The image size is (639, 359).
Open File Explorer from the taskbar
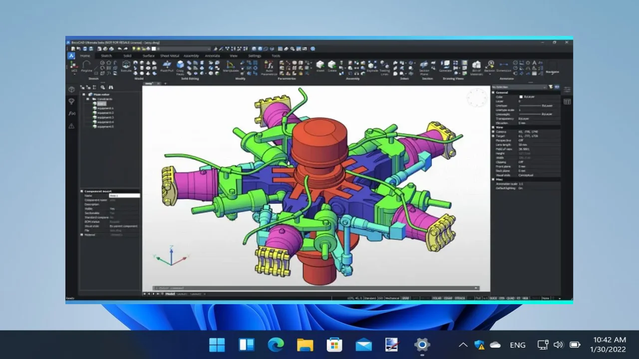pos(305,345)
